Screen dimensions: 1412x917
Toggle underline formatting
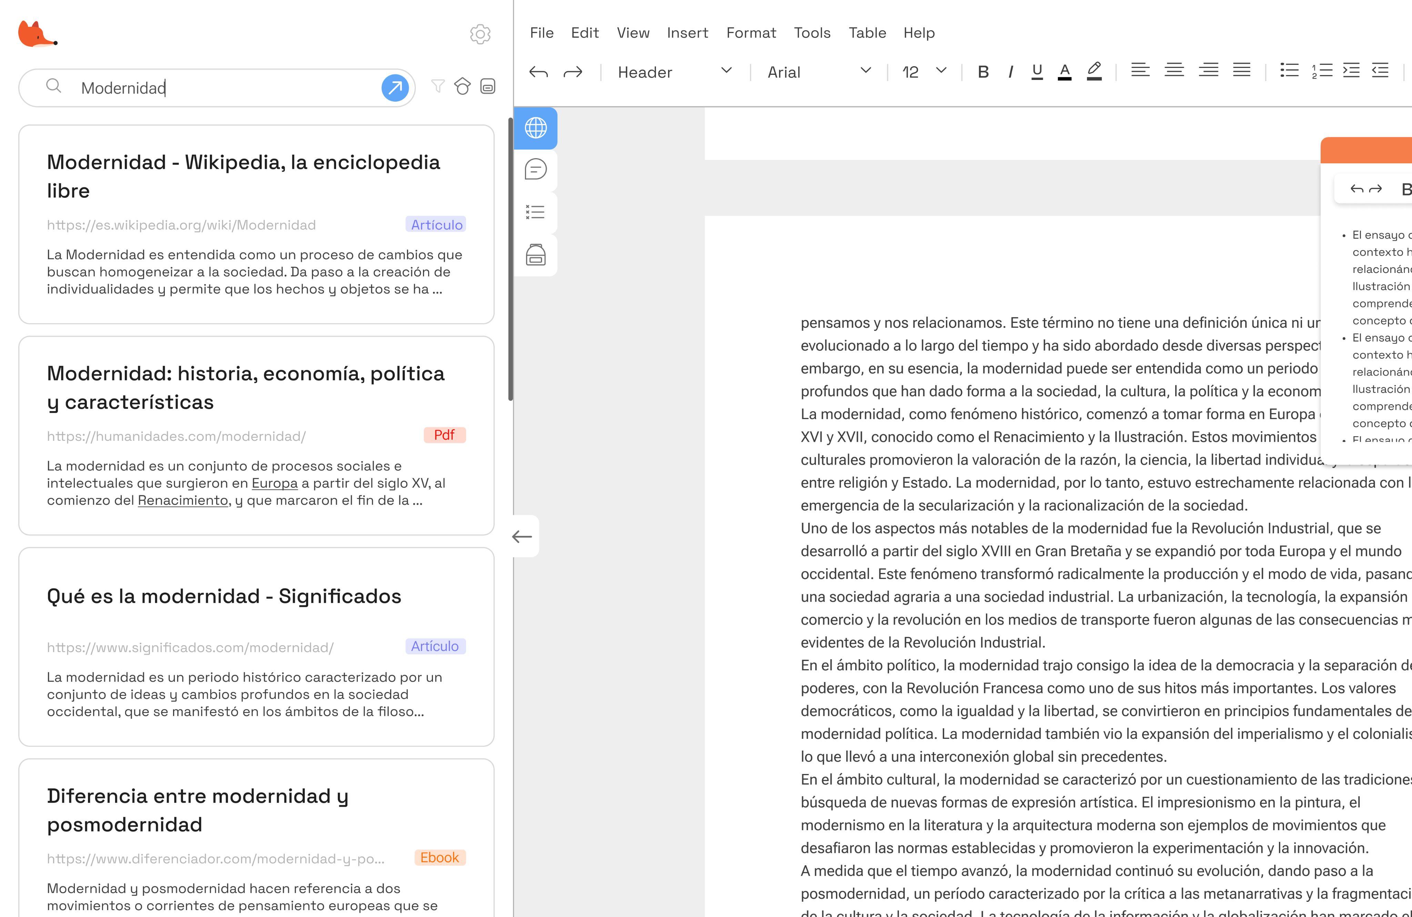1037,72
